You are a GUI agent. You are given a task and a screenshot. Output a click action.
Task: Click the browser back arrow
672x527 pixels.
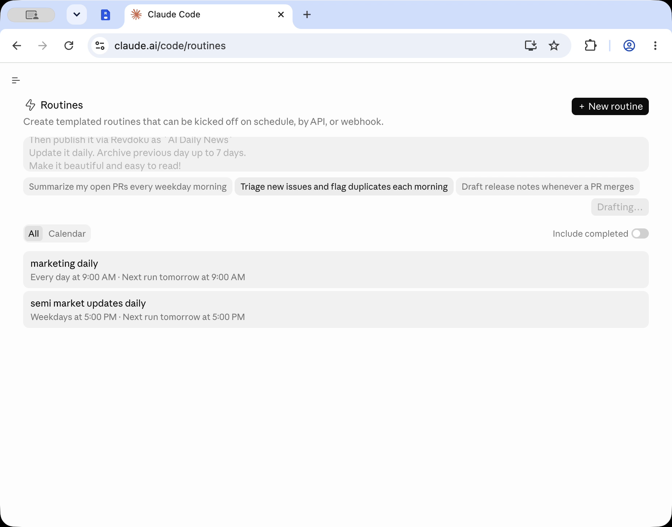point(17,46)
